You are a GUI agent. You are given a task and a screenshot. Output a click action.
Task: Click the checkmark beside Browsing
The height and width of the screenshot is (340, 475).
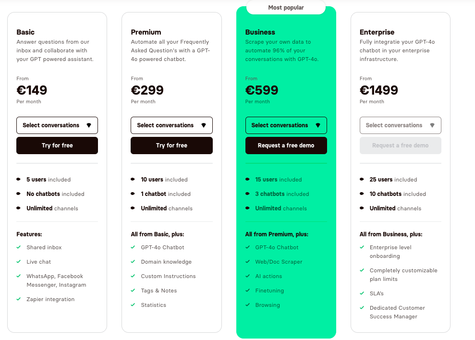pyautogui.click(x=248, y=305)
